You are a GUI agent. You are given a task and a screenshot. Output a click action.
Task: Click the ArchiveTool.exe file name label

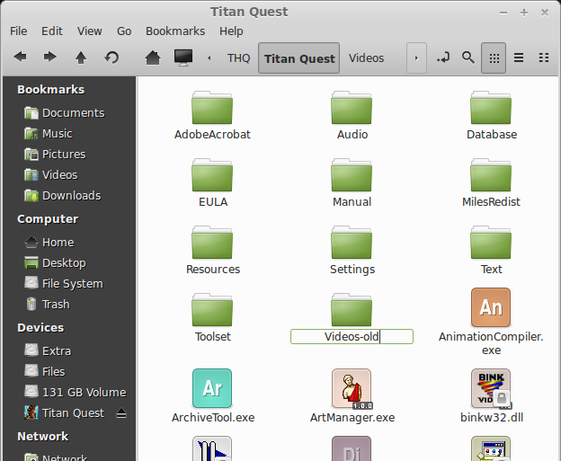point(213,418)
